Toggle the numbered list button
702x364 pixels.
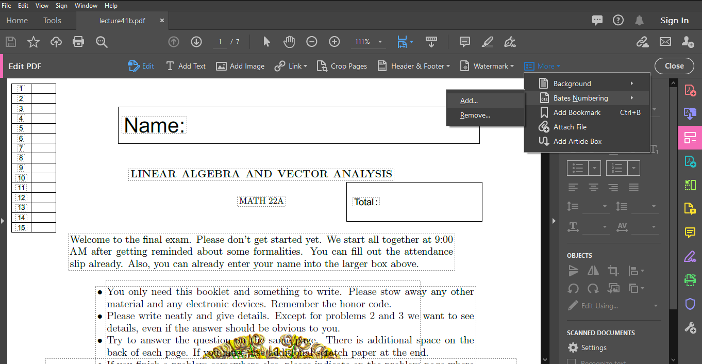click(617, 168)
